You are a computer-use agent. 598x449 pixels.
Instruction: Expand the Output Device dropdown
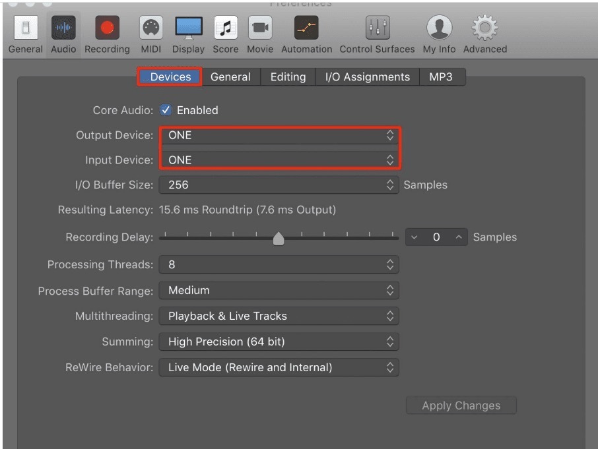point(279,135)
